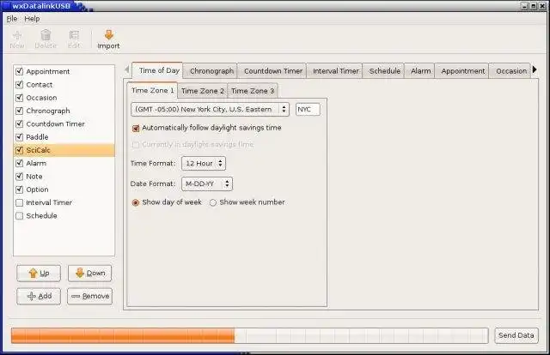
Task: Uncheck the SciCalc checkbox
Action: [x=19, y=150]
